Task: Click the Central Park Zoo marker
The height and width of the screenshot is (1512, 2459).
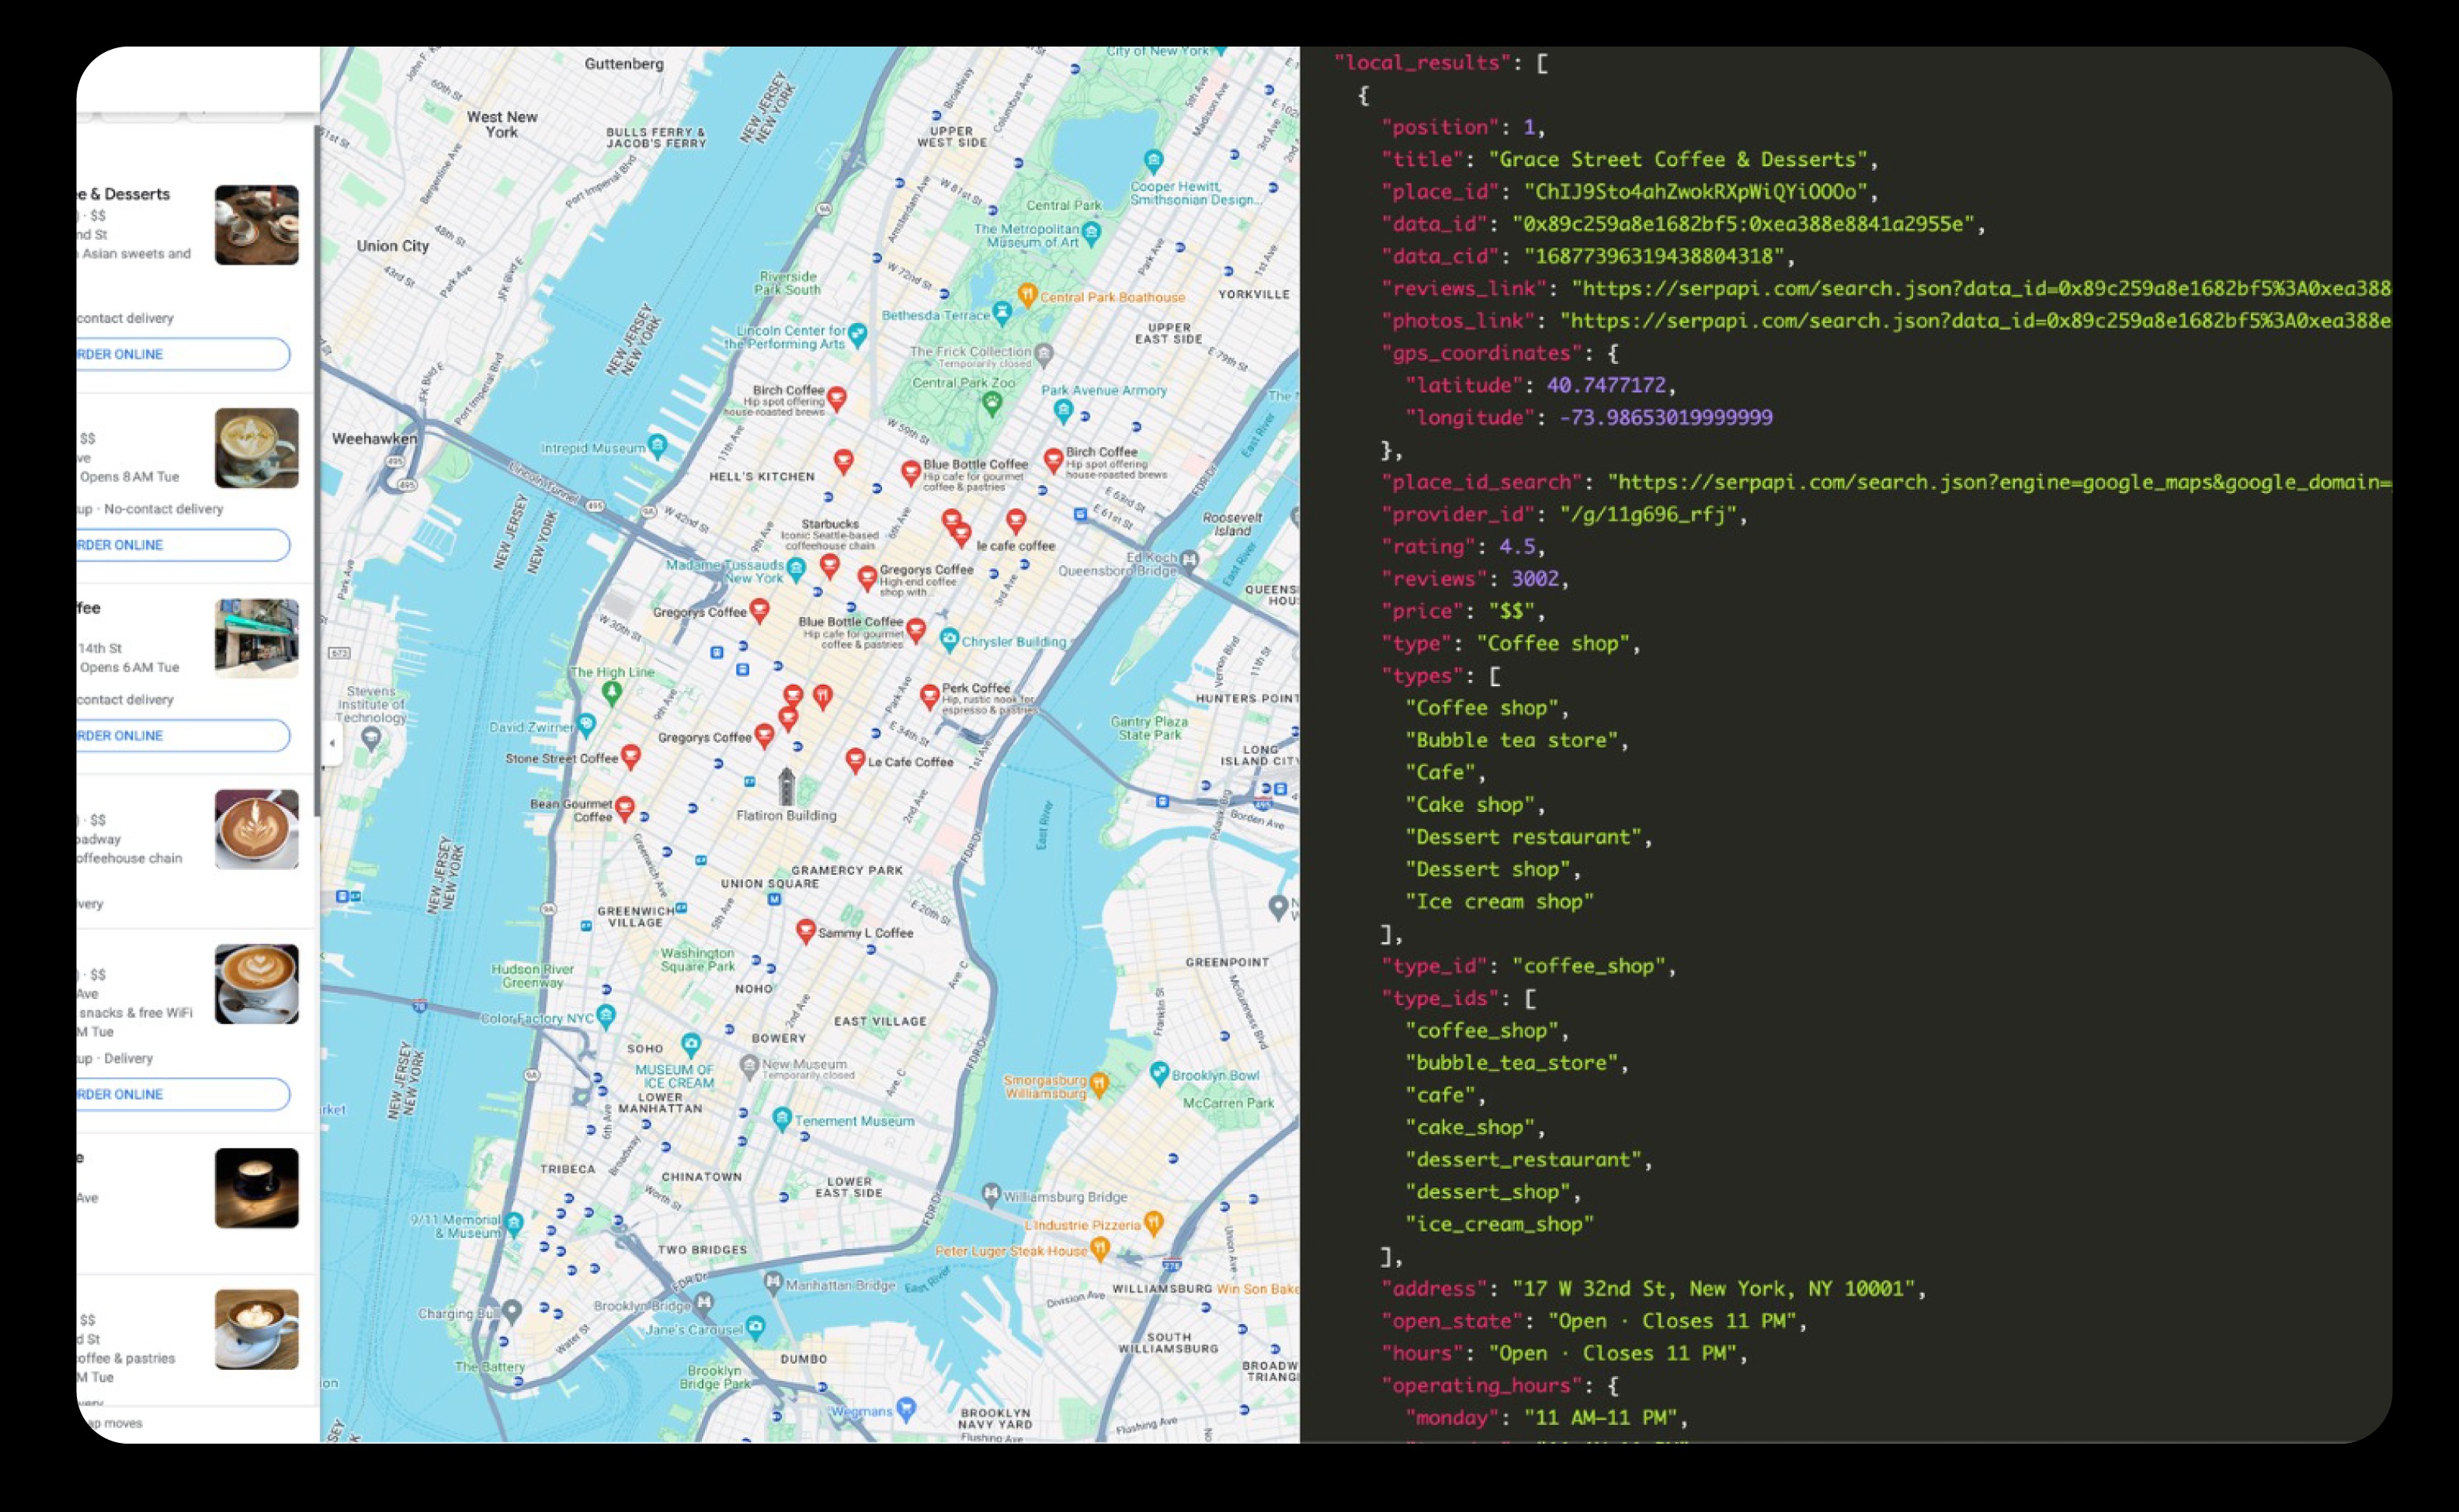Action: point(992,403)
